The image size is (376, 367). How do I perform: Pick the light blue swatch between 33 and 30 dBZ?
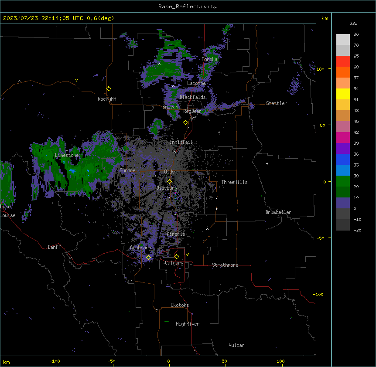(343, 170)
